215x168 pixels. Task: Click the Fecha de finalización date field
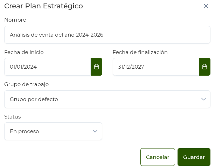pyautogui.click(x=156, y=67)
